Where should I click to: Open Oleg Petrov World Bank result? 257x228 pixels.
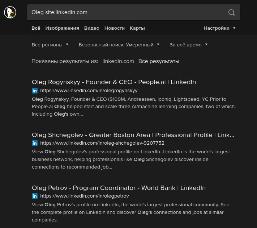pos(119,188)
